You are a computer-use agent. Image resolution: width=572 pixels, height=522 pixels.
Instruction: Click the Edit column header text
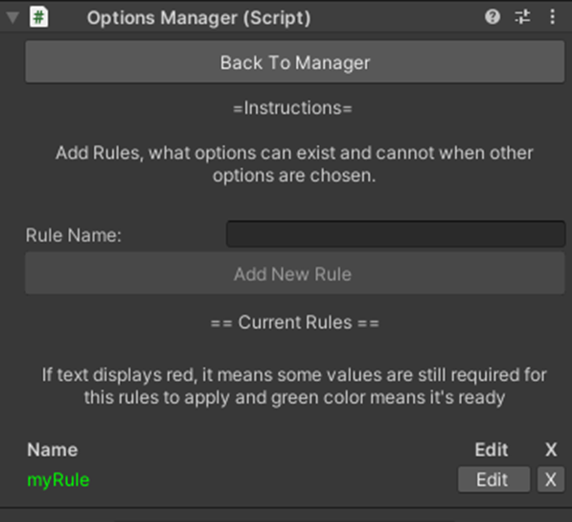492,450
